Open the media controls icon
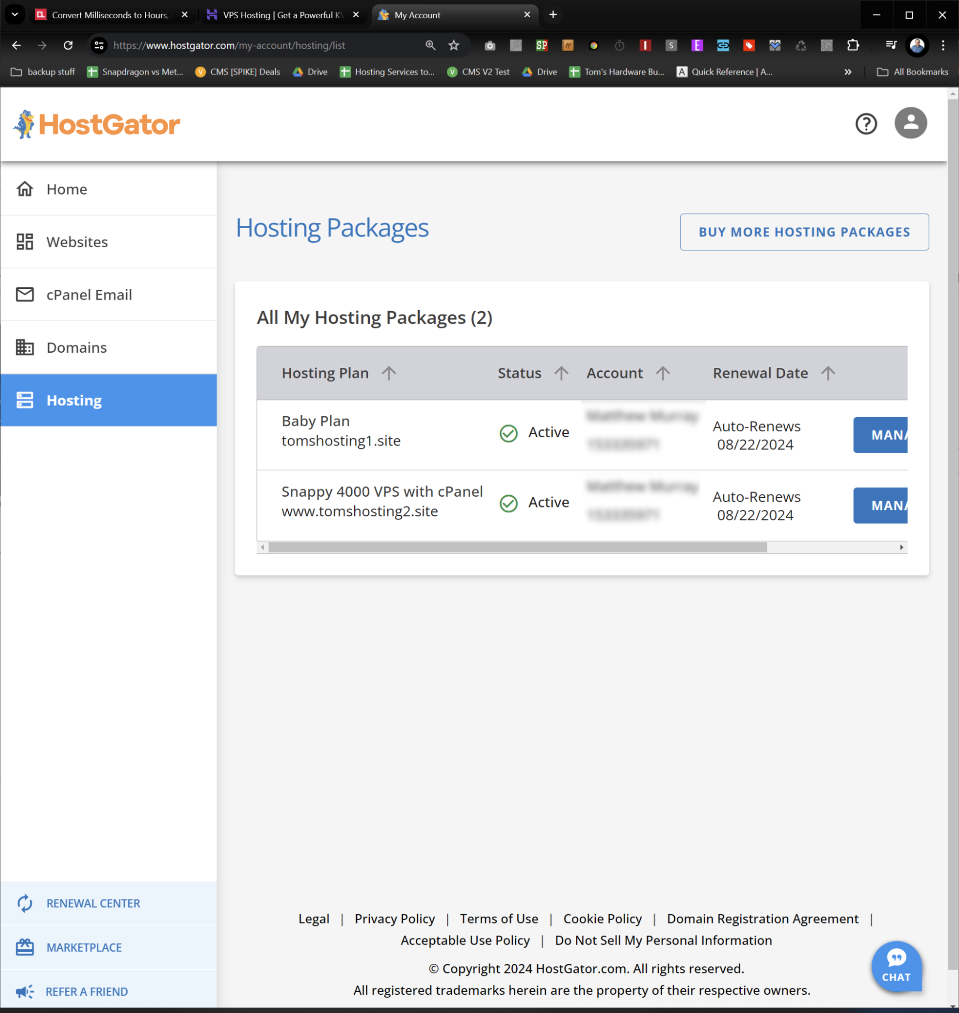This screenshot has height=1013, width=959. 891,46
